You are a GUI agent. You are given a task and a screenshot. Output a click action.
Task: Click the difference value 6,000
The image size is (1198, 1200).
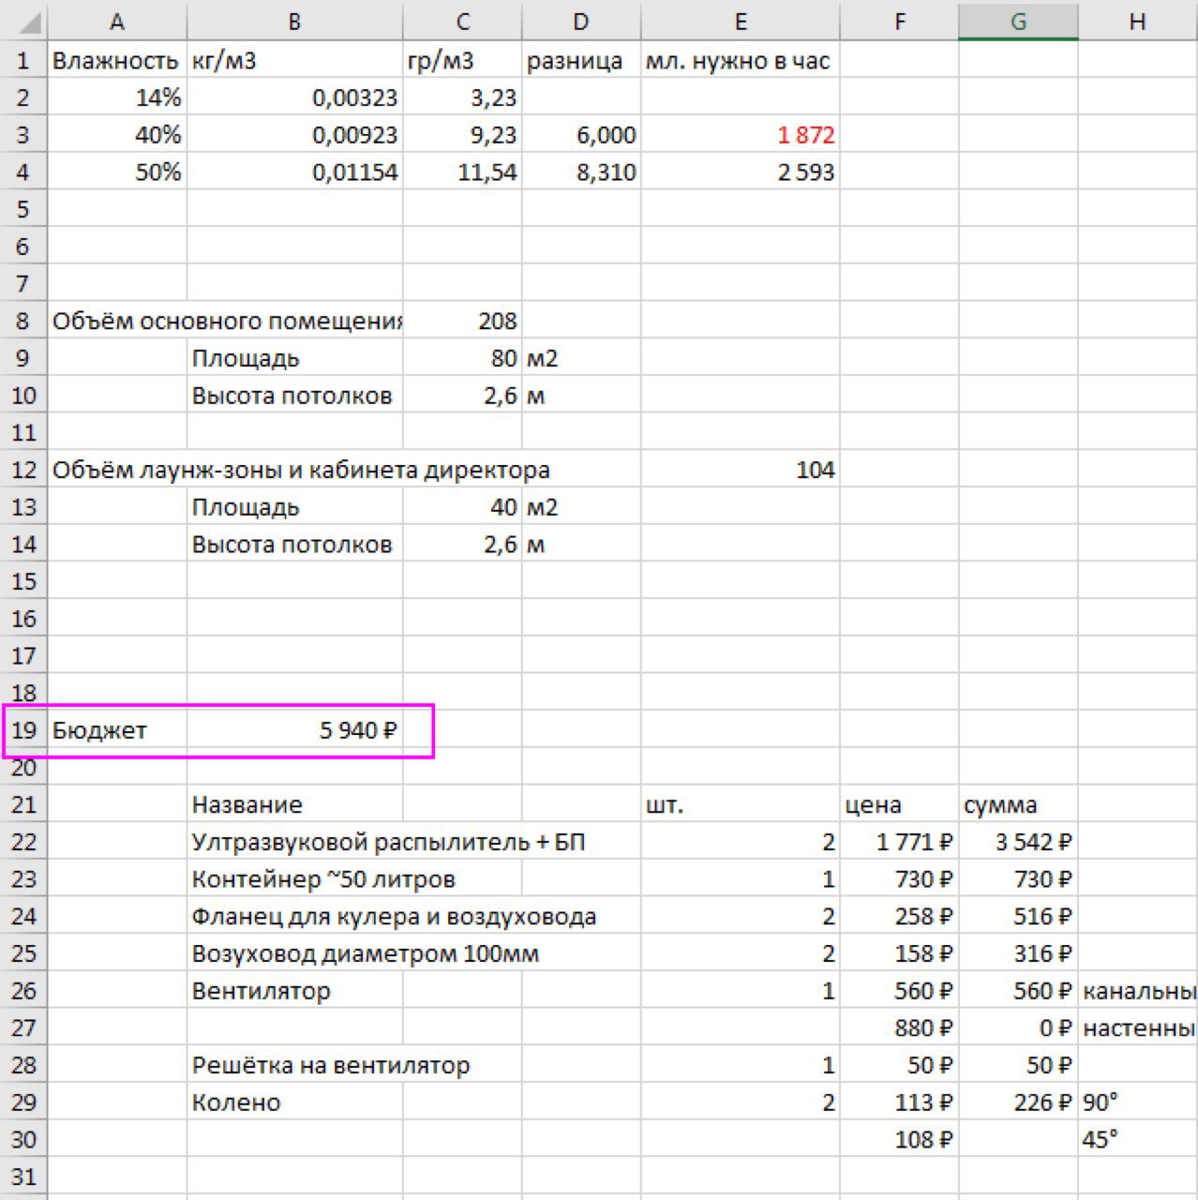[x=581, y=135]
